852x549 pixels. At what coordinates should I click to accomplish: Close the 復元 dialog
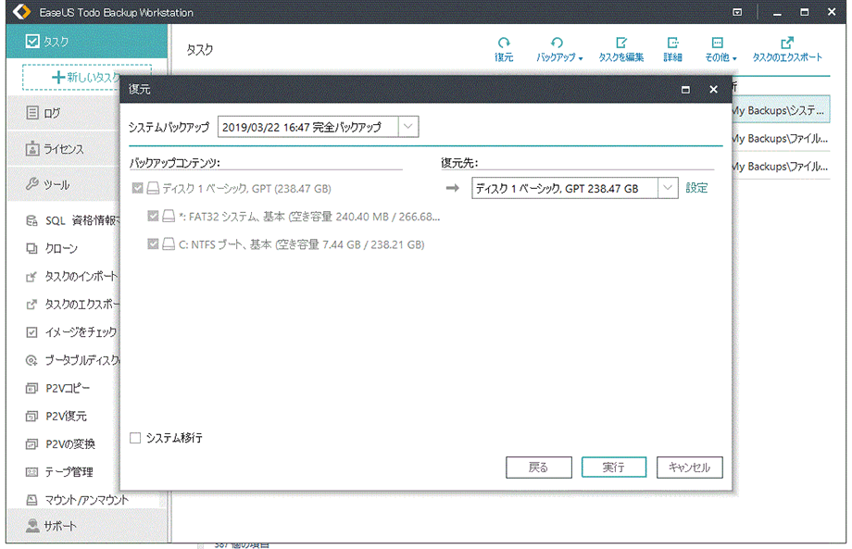(713, 89)
